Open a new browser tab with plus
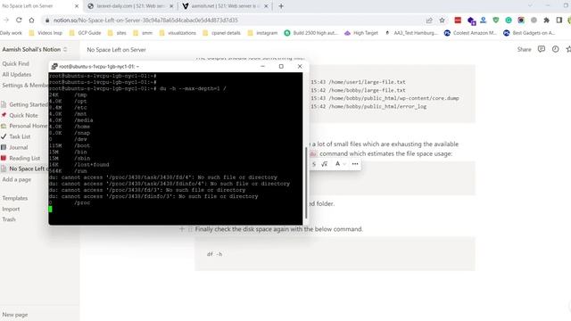The image size is (571, 321). point(281,6)
